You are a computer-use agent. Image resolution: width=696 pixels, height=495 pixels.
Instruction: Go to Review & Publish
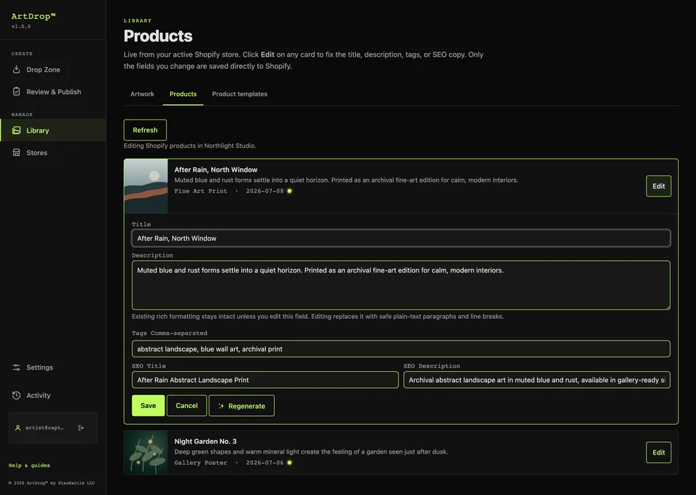pyautogui.click(x=53, y=92)
